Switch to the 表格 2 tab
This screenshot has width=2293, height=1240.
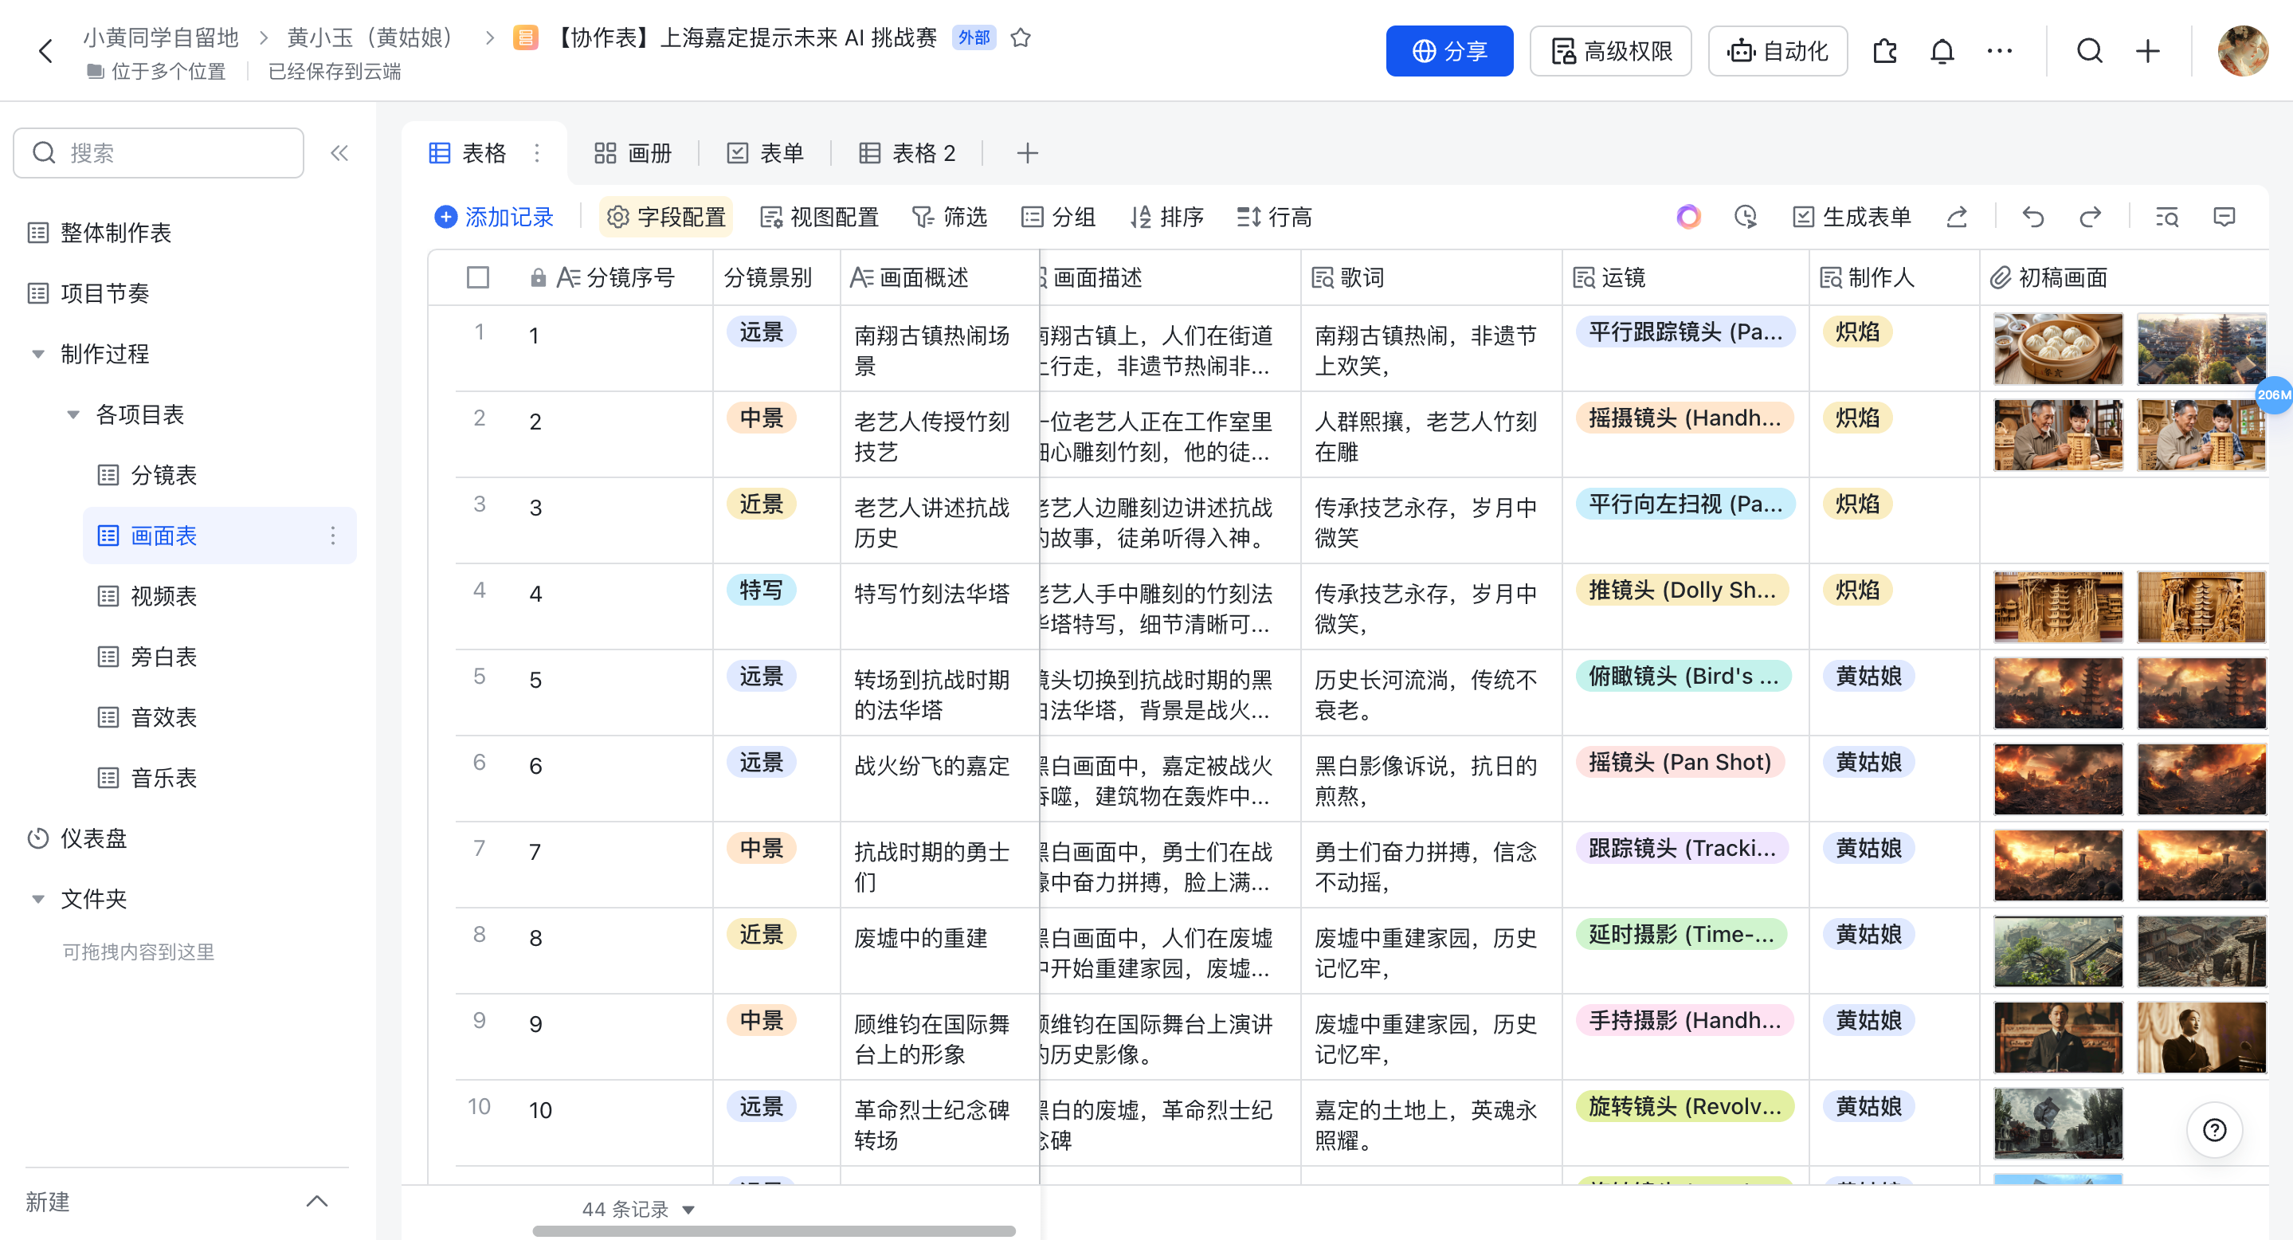click(x=907, y=153)
